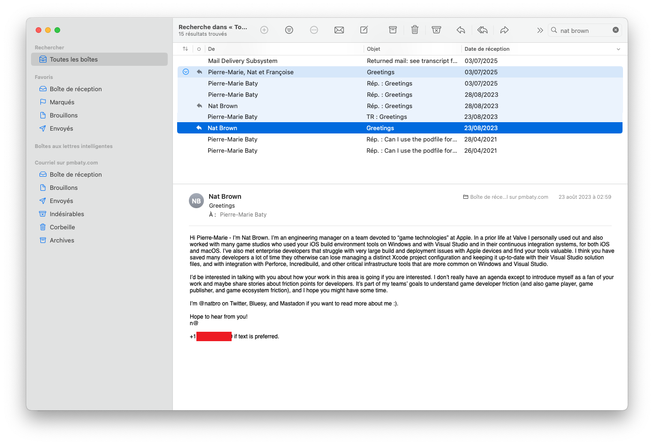
Task: Forward the selected email
Action: (504, 30)
